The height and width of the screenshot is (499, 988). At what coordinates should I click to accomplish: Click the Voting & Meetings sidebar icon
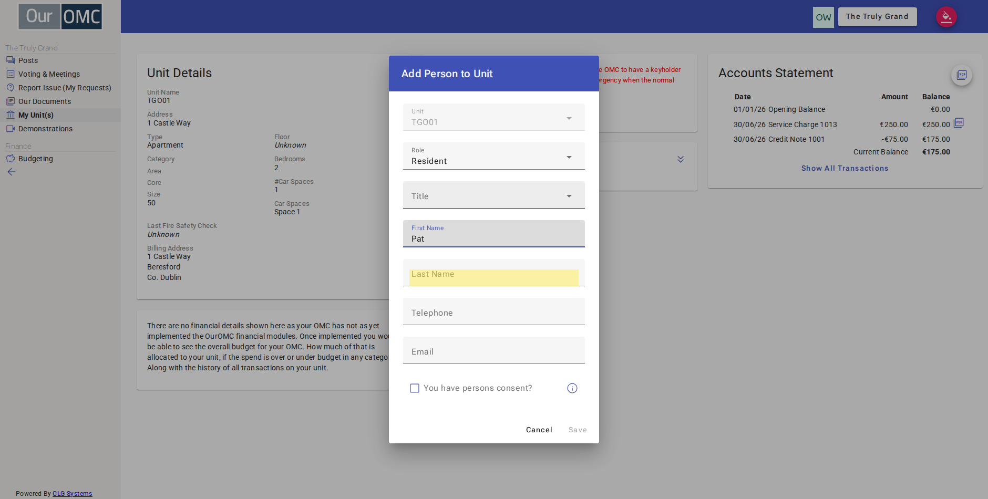tap(11, 74)
